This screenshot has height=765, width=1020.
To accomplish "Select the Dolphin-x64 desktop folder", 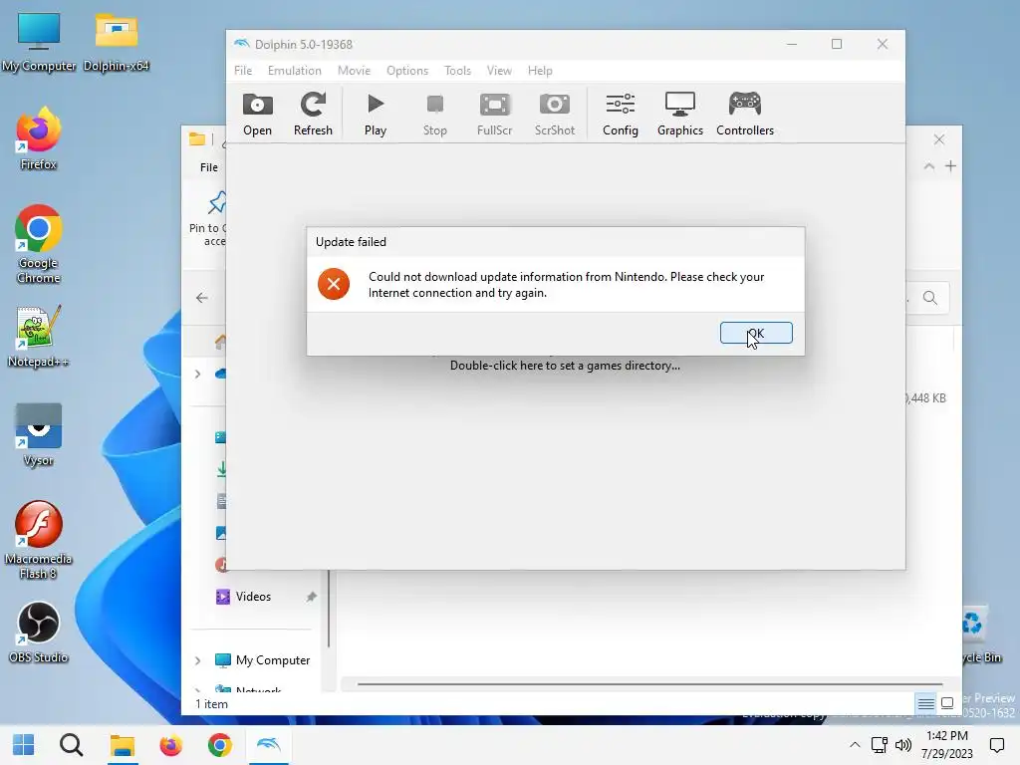I will click(x=117, y=42).
